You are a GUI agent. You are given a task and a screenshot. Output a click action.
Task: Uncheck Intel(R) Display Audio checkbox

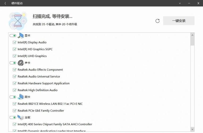[x=15, y=42]
